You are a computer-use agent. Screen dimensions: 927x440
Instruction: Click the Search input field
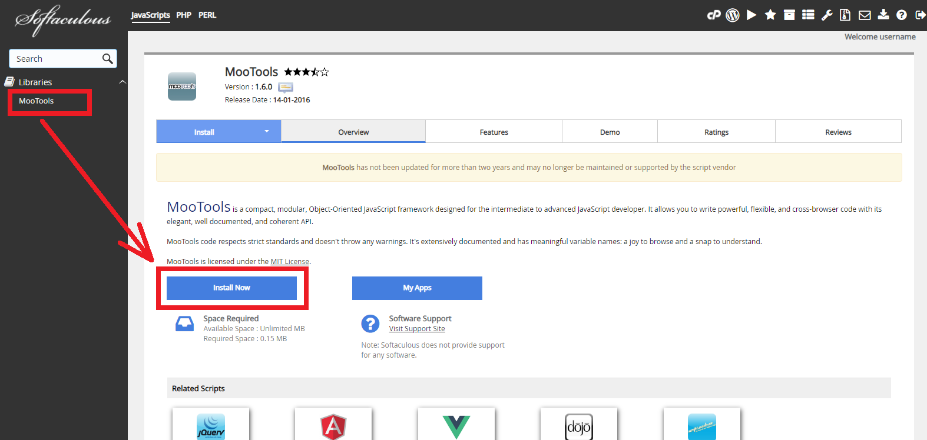[x=56, y=59]
